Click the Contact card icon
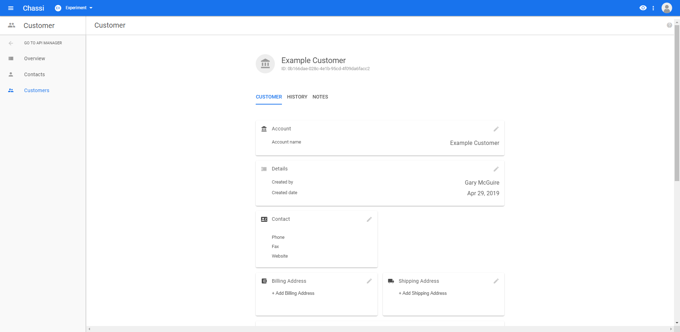This screenshot has height=332, width=680. pyautogui.click(x=264, y=219)
